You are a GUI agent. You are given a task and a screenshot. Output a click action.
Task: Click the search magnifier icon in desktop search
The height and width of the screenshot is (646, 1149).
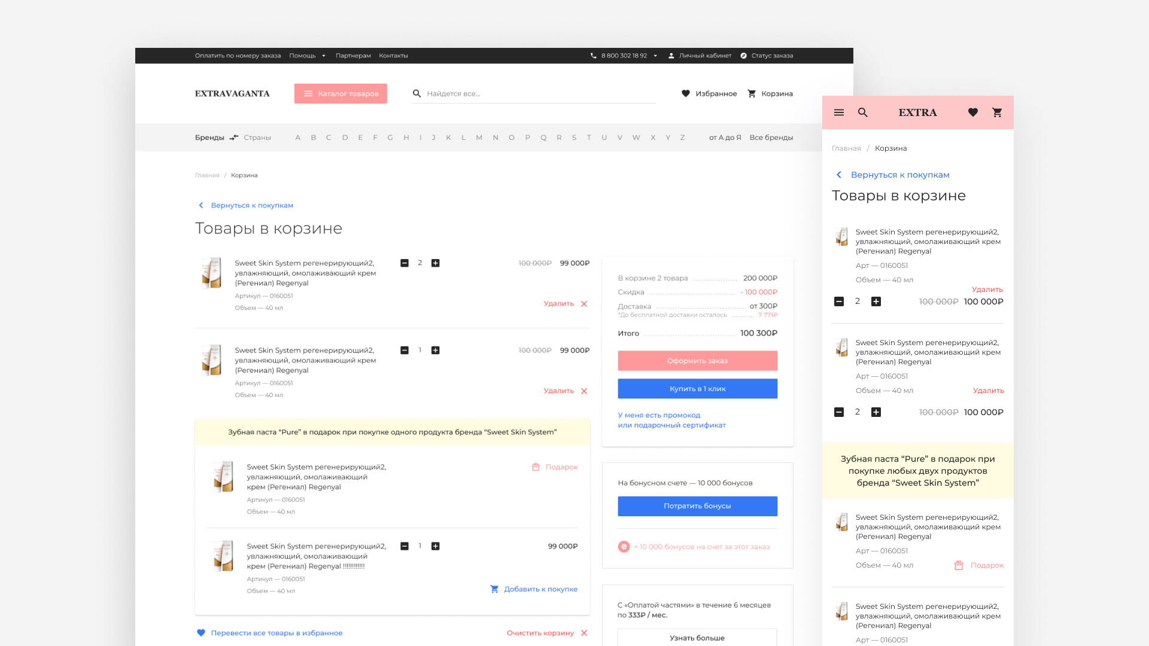[x=417, y=93]
